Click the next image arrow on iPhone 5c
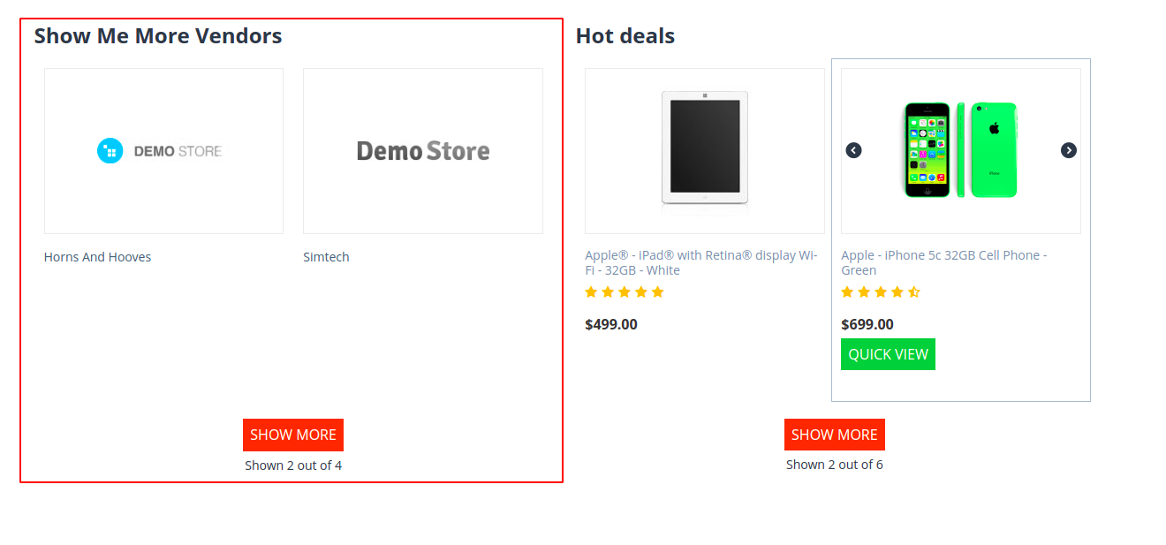 click(x=1069, y=150)
